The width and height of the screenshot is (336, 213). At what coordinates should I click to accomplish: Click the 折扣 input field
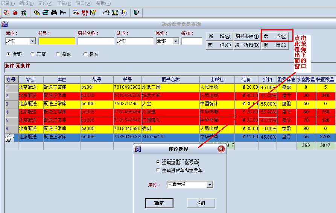point(192,41)
